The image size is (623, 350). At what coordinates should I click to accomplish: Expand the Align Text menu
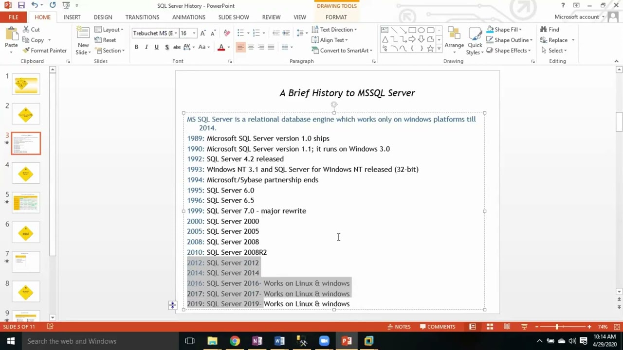pyautogui.click(x=330, y=40)
